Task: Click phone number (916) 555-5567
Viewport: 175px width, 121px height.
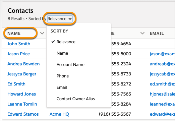Action: pyautogui.click(x=115, y=114)
